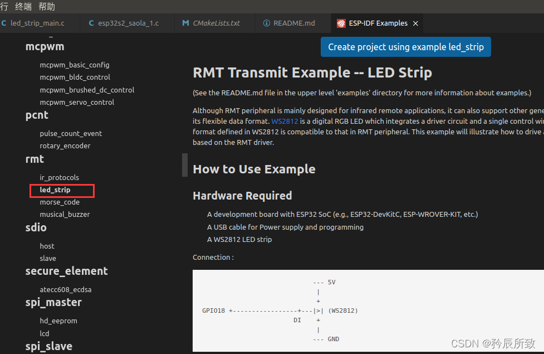Select the ESP-IDF Examples tab

pyautogui.click(x=378, y=23)
